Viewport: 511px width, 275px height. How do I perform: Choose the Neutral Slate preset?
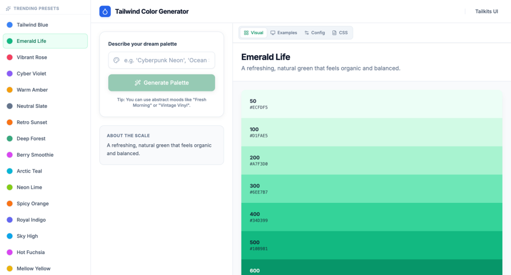(x=32, y=106)
